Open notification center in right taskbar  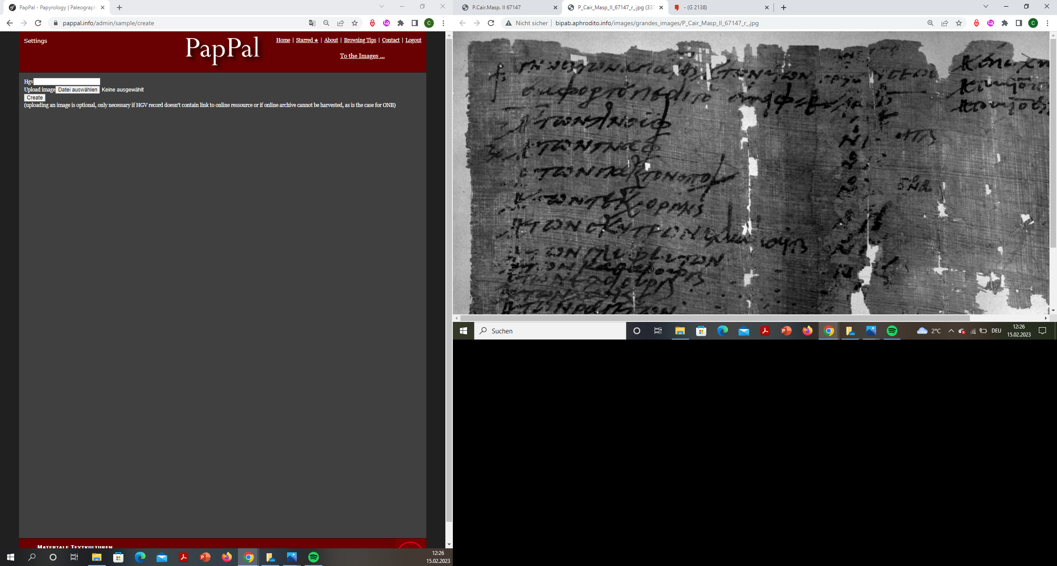tap(1042, 331)
